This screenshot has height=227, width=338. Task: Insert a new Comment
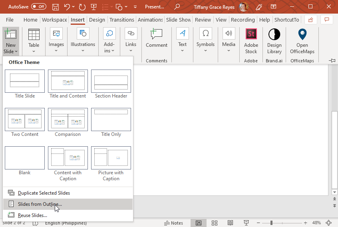coord(157,39)
